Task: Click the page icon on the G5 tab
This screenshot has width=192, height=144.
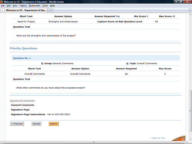Action: click(x=3, y=10)
